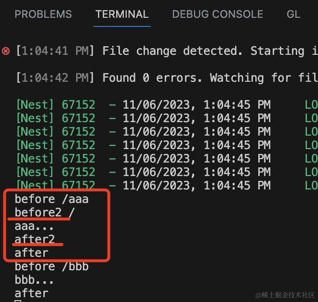Viewport: 318px width, 302px height.
Task: Click the first green [Nest] log label
Action: coord(35,105)
